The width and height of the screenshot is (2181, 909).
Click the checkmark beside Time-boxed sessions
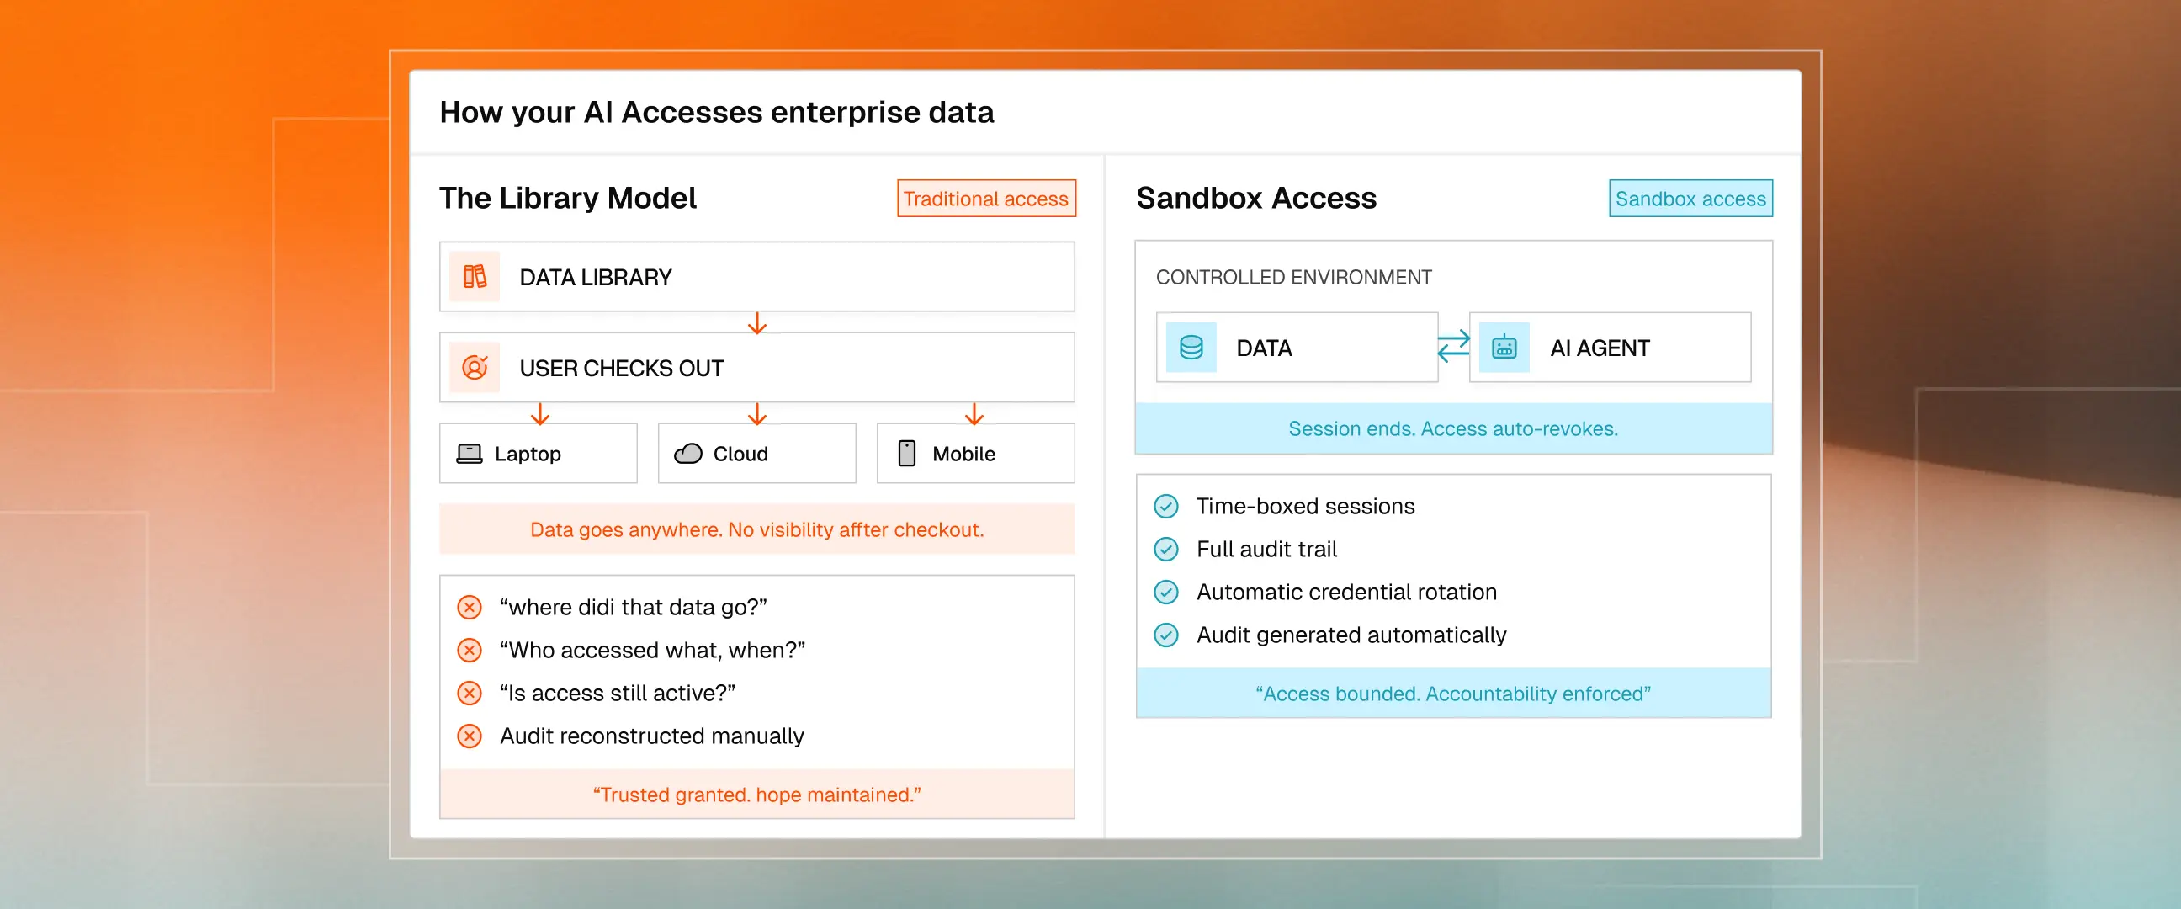click(1166, 507)
